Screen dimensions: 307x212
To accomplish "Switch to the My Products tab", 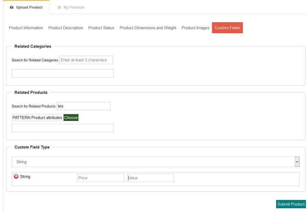I will 71,7.
